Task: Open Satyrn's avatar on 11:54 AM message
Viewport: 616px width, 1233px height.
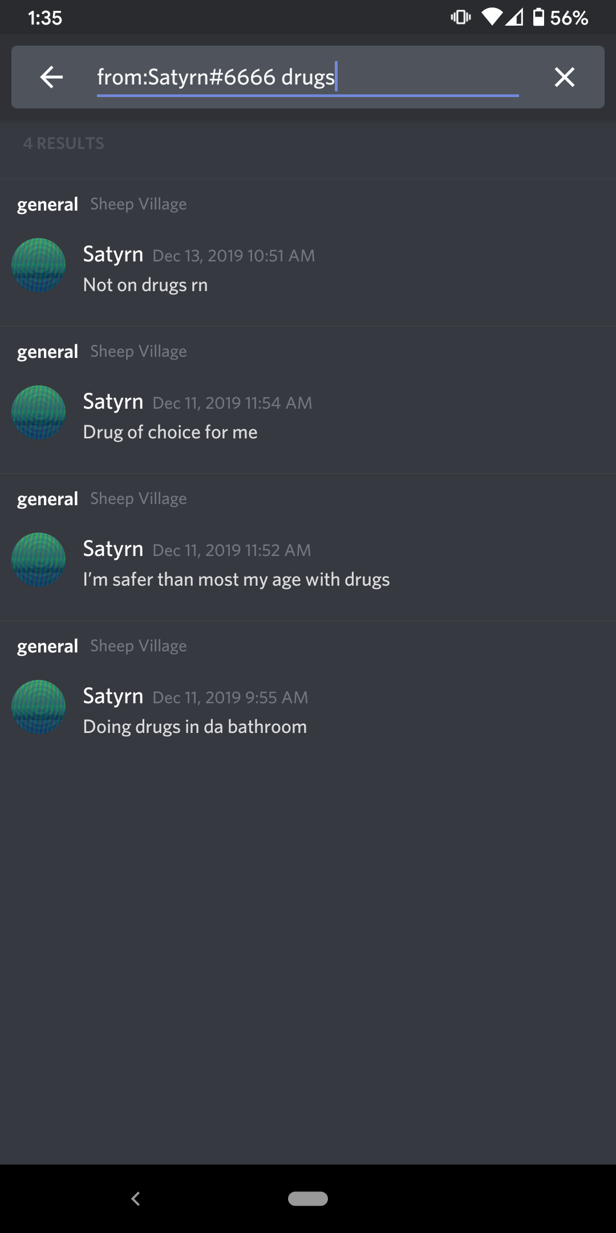Action: 39,412
